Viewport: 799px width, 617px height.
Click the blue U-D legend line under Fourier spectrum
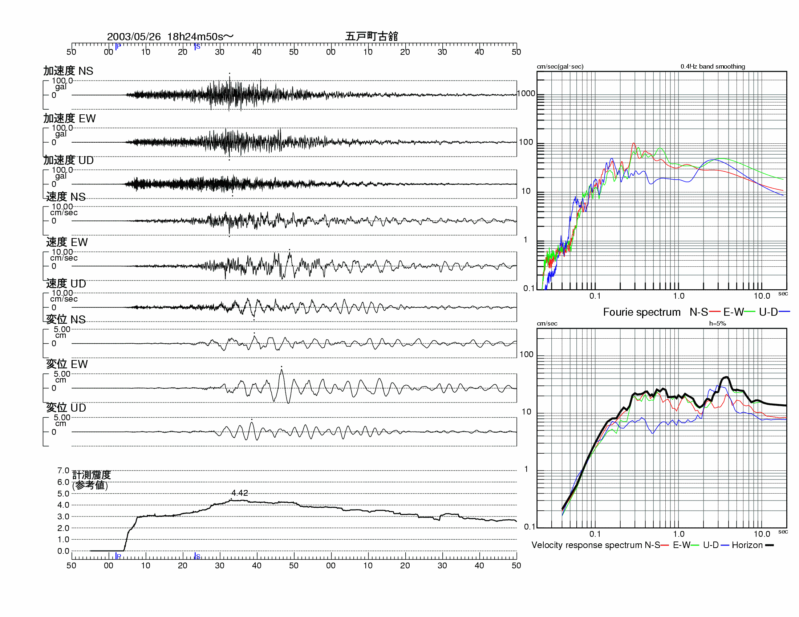[x=784, y=311]
